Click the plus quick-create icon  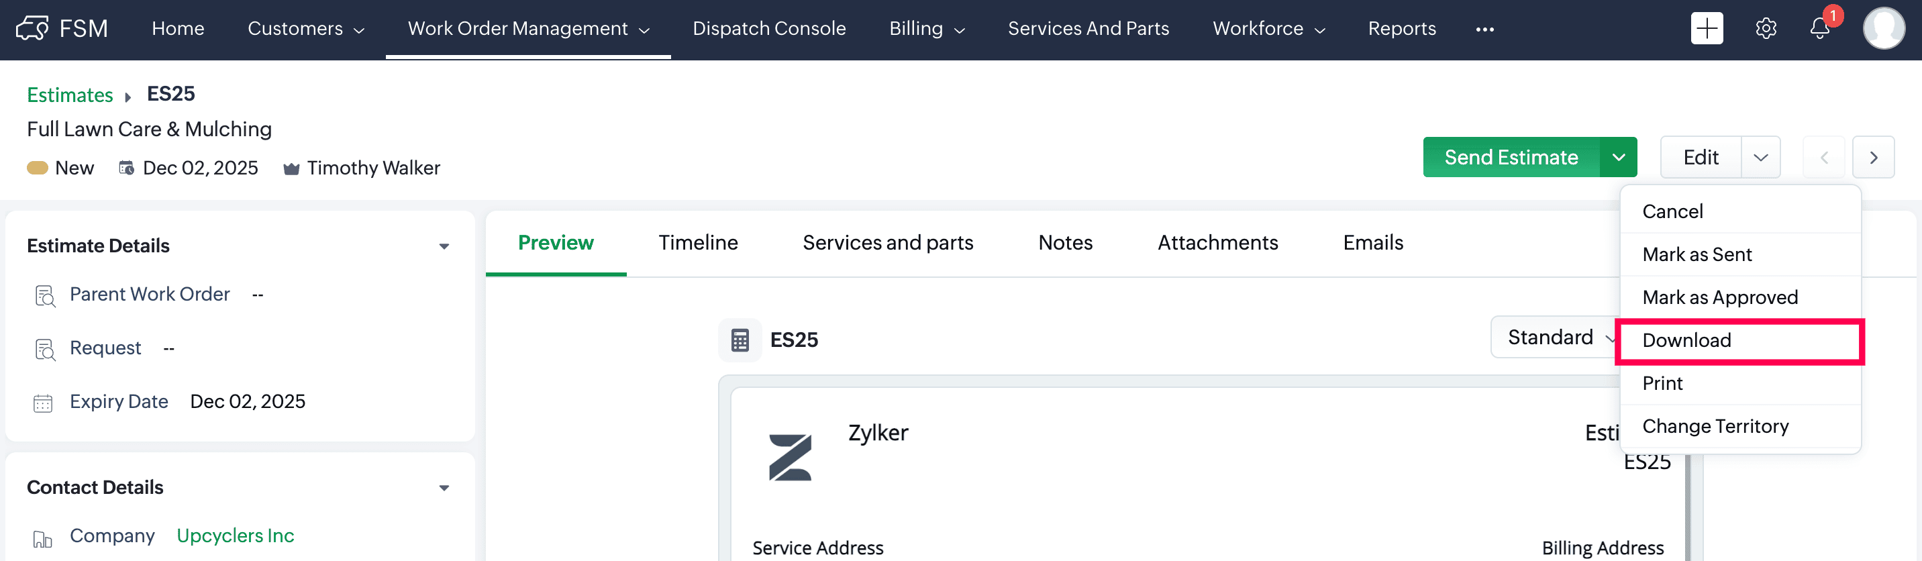pyautogui.click(x=1707, y=29)
